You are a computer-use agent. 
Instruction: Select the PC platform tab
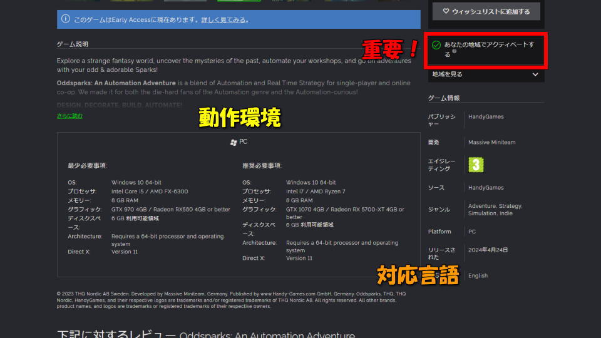pos(239,142)
